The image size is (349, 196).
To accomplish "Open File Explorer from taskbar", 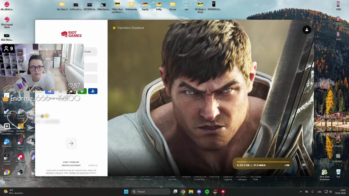I will tap(191, 192).
